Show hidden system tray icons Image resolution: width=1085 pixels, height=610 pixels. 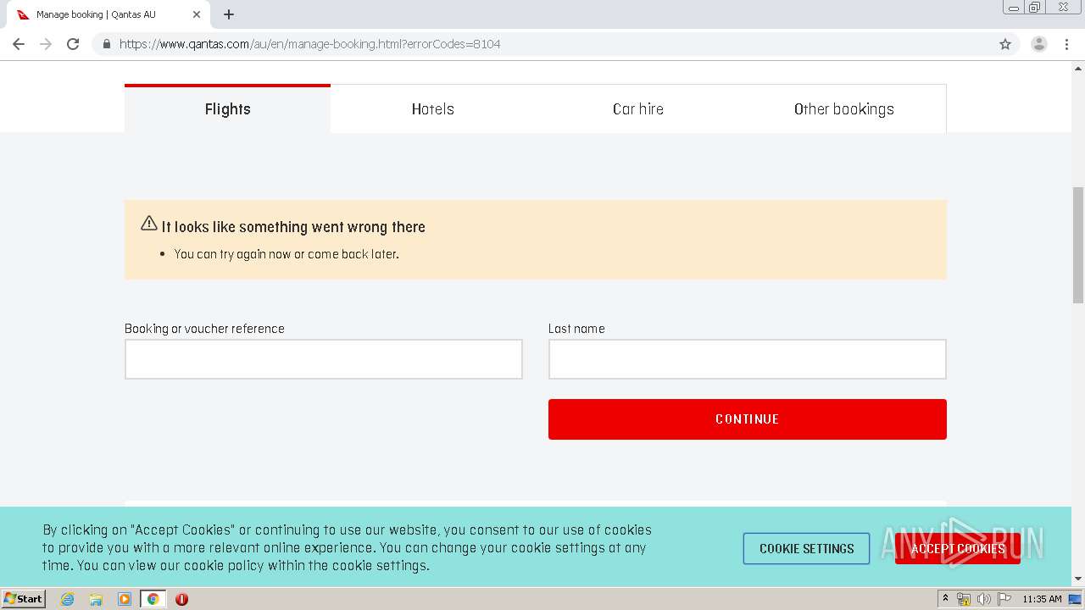point(945,599)
